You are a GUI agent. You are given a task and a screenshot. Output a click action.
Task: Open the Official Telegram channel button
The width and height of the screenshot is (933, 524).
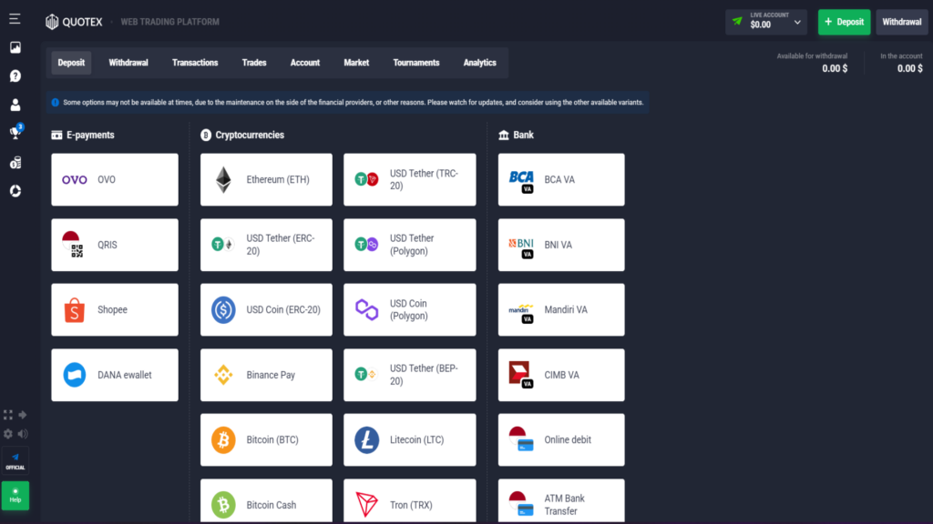point(15,461)
